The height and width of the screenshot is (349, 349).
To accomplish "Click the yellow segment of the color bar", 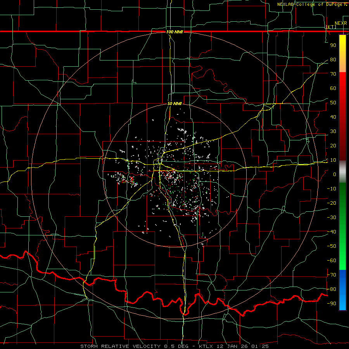I will coord(342,54).
